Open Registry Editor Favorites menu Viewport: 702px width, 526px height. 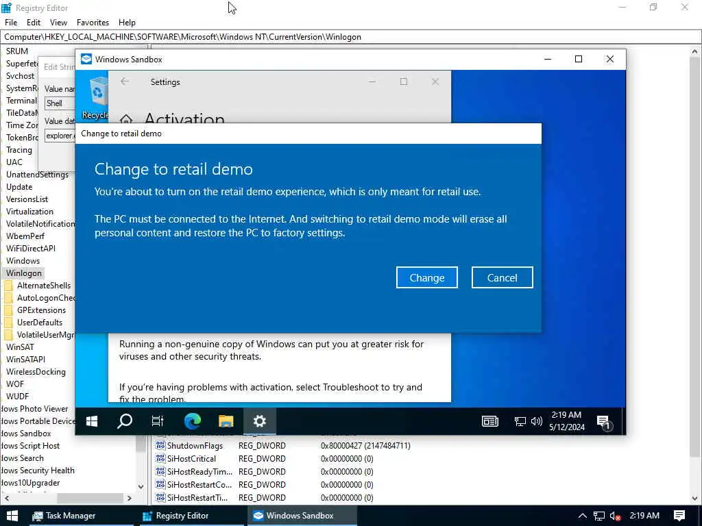point(93,23)
